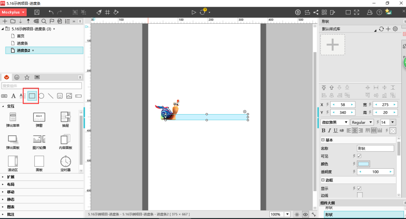The image size is (406, 219).
Task: Switch to the templates tab
Action: click(37, 77)
